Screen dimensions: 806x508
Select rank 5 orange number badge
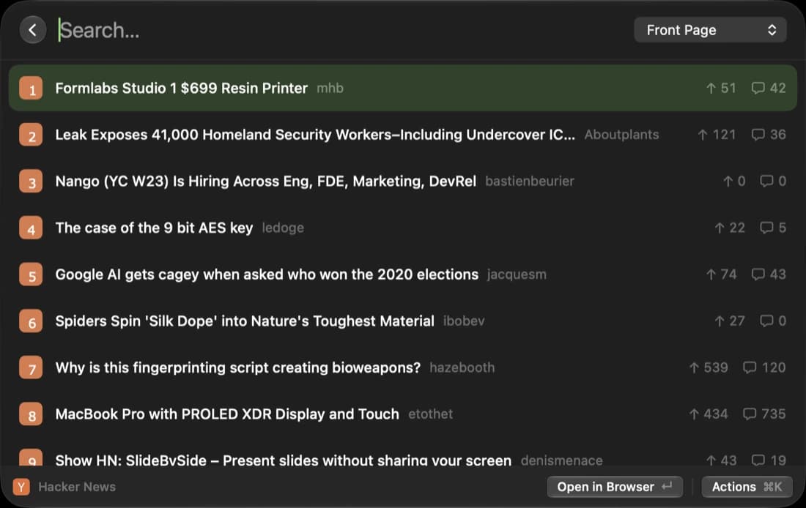tap(31, 274)
